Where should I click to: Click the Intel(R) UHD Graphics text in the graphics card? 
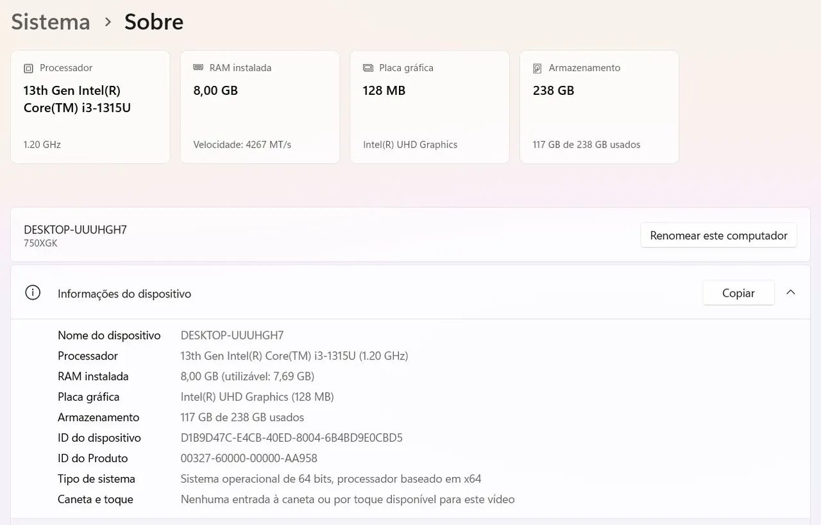coord(410,145)
